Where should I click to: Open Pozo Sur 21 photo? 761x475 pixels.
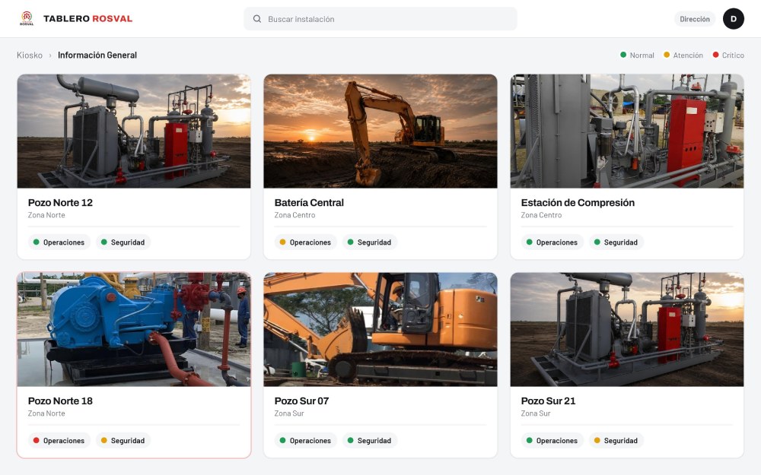click(x=627, y=330)
